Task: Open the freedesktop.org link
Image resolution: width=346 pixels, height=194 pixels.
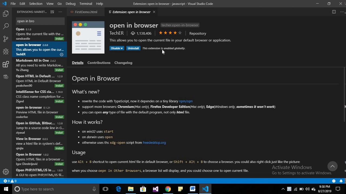Action: [154, 143]
